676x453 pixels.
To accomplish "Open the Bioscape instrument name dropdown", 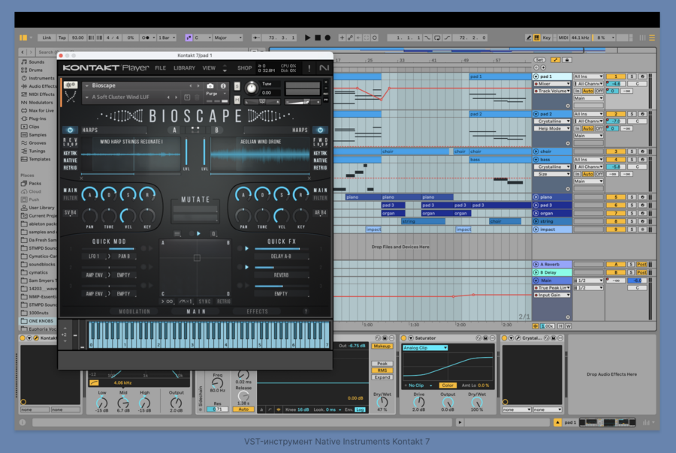I will click(86, 86).
